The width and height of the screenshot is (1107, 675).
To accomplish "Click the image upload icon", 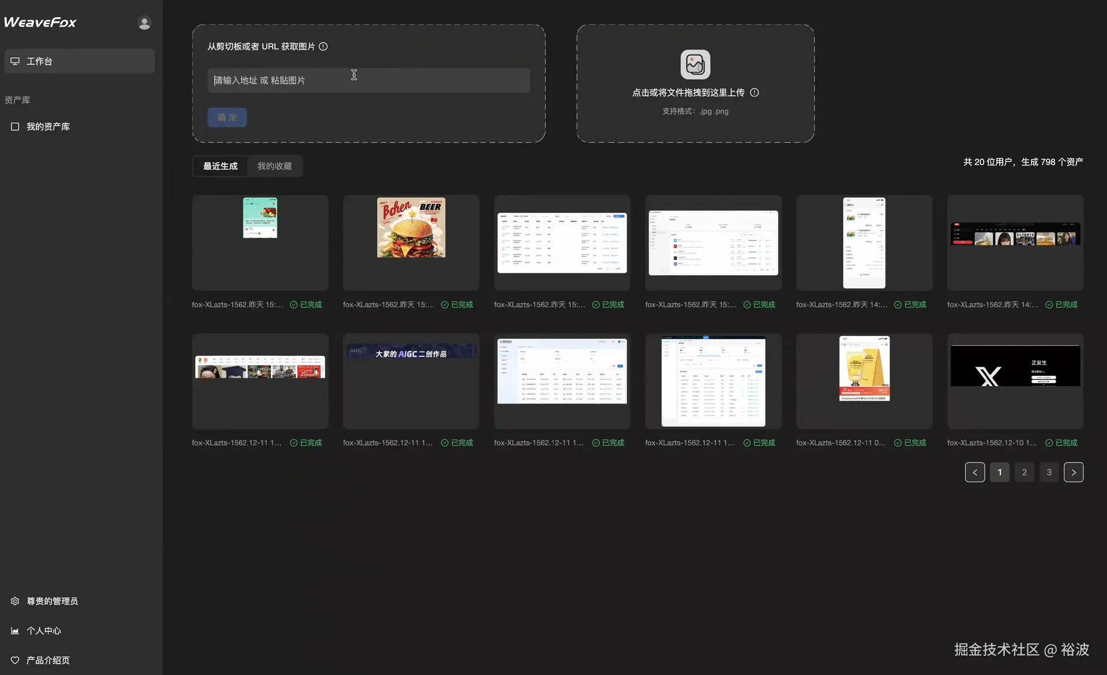I will (695, 65).
